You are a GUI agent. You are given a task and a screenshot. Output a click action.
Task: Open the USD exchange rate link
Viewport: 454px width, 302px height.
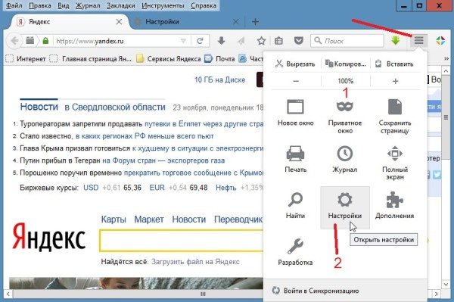(91, 188)
